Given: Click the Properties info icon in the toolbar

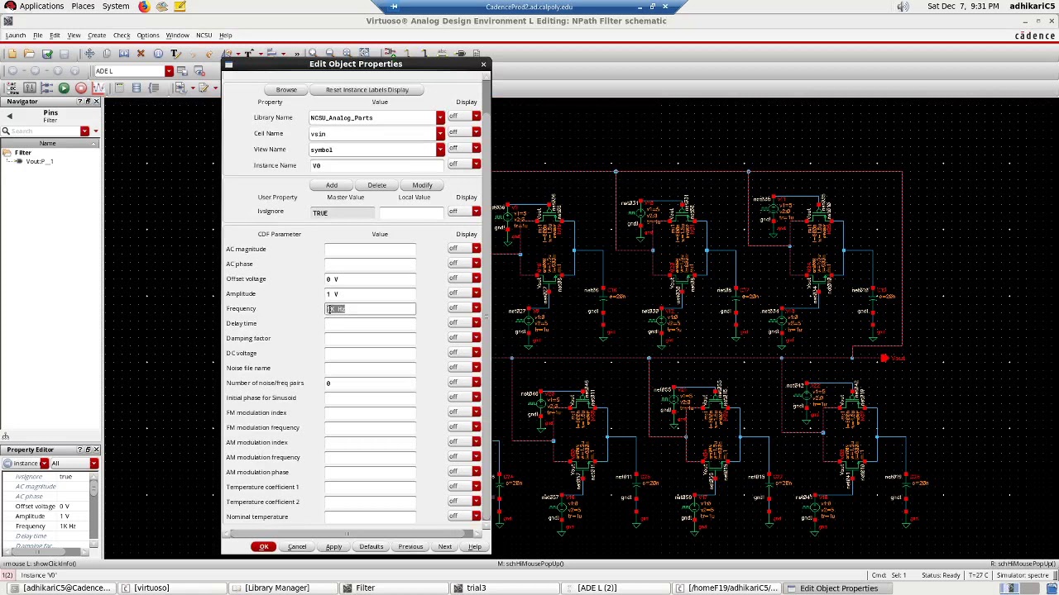Looking at the screenshot, I should 158,54.
